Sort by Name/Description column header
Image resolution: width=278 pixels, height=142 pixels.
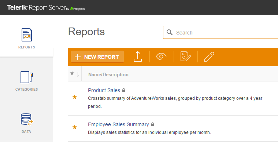click(x=108, y=74)
